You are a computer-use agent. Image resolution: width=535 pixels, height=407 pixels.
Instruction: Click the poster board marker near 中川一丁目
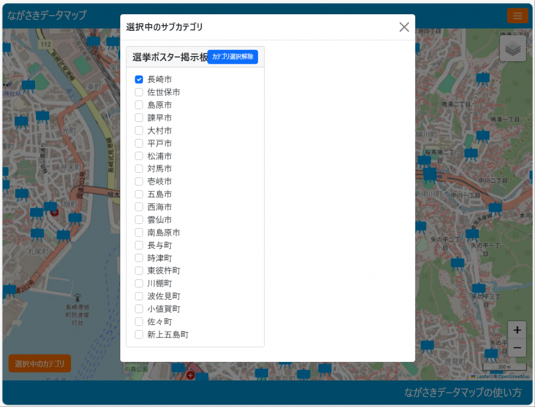(x=495, y=208)
